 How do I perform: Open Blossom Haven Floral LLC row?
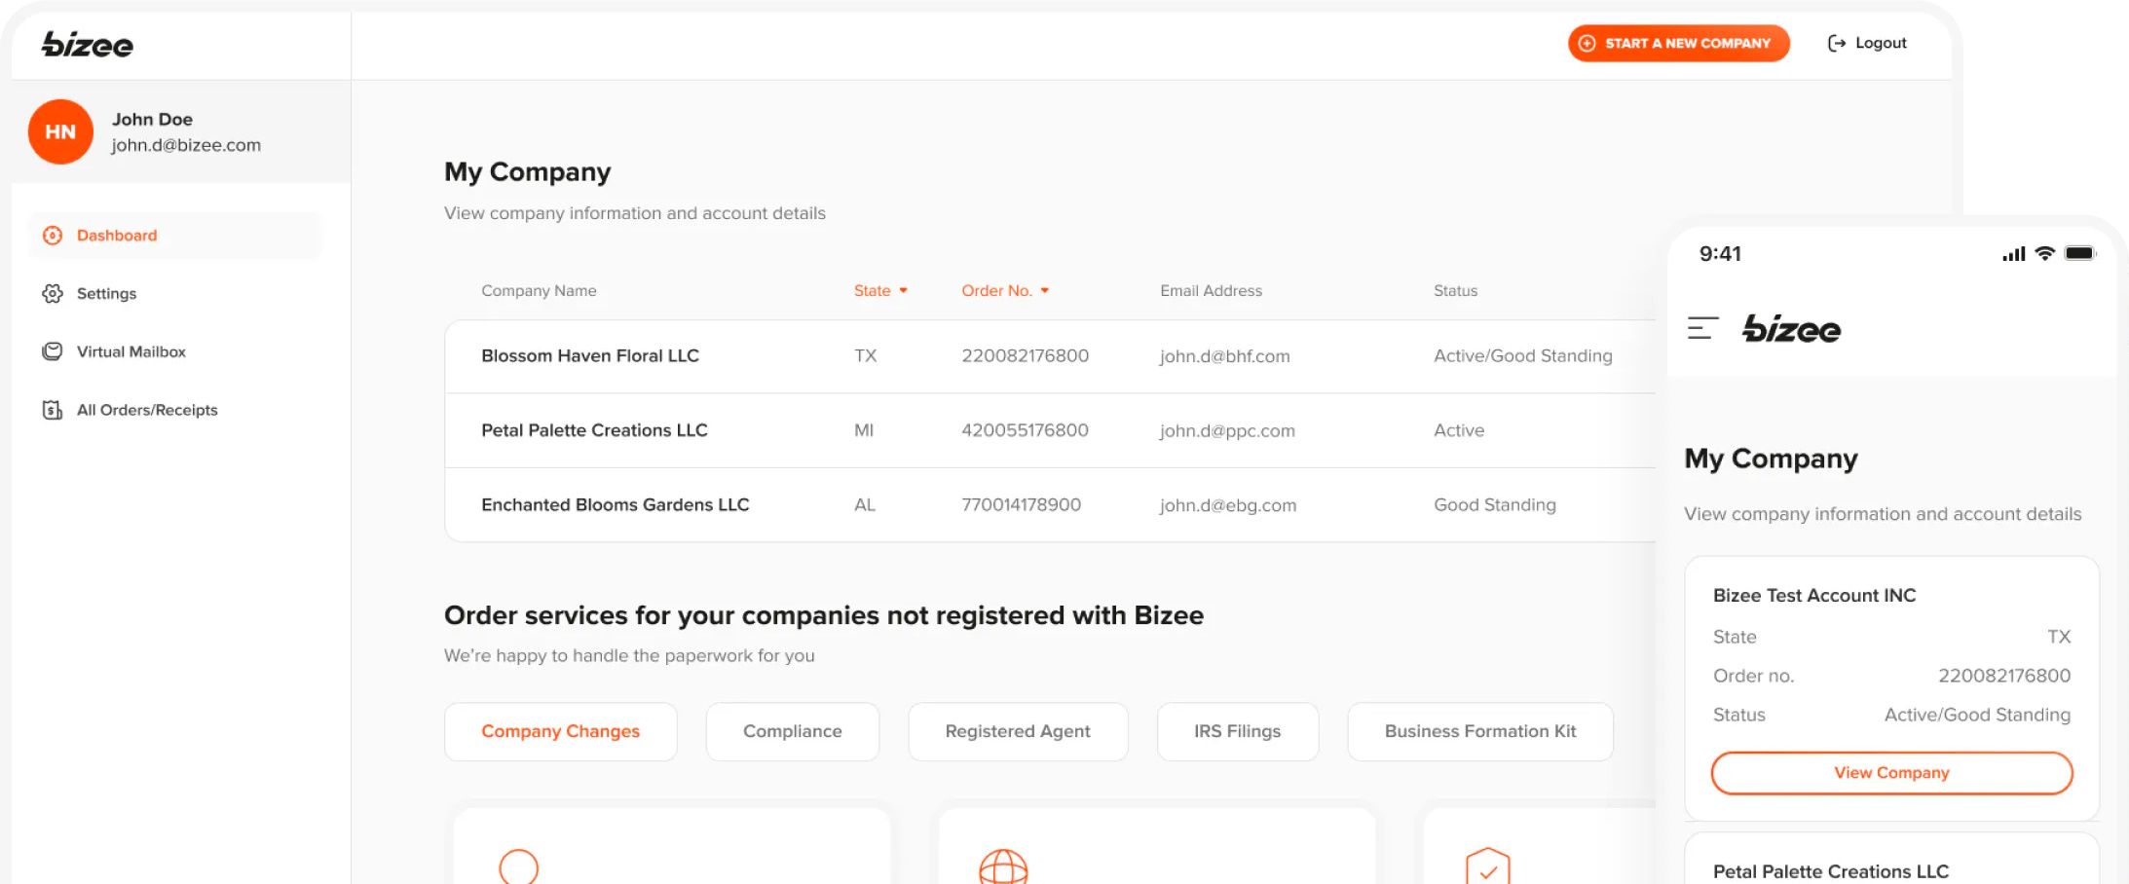pos(590,355)
